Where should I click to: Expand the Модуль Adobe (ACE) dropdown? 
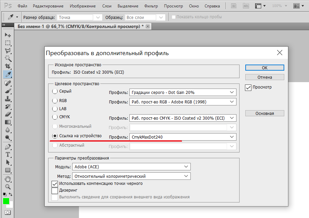(131, 167)
